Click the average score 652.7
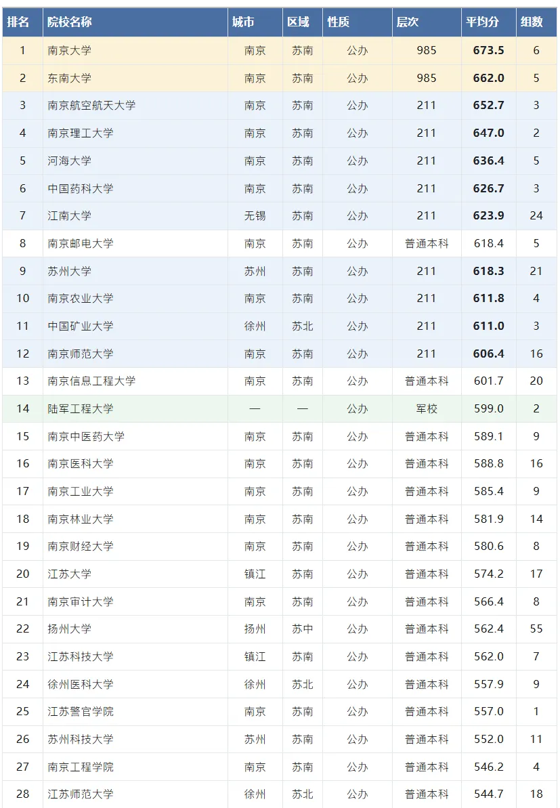The height and width of the screenshot is (808, 560). pyautogui.click(x=488, y=106)
